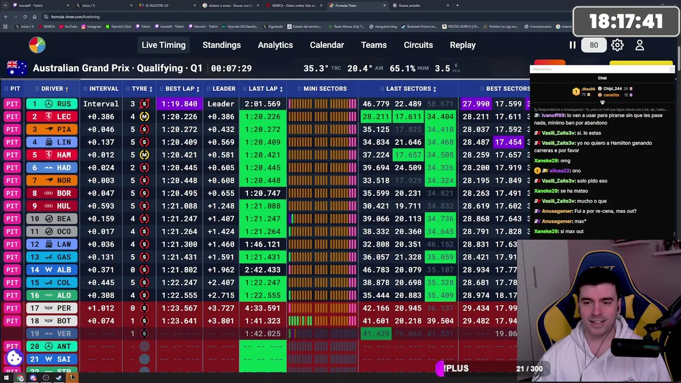Open YouTube bookmark in bookmarks bar
Viewport: 681px width, 383px height.
[68, 26]
